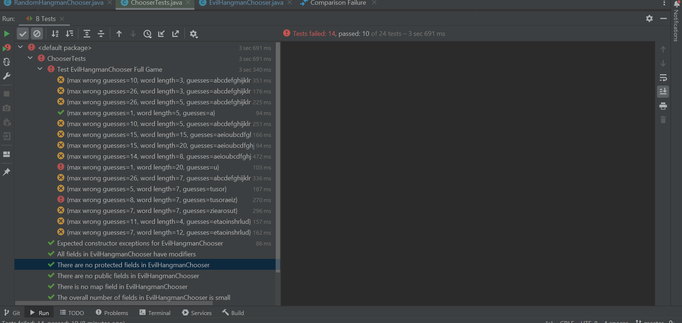The image size is (682, 323).
Task: Click the green Rerun tests button
Action: click(7, 34)
